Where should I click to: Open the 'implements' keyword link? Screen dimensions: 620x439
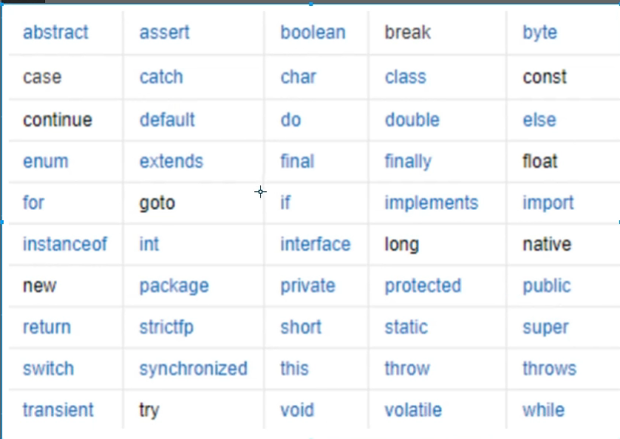point(431,203)
